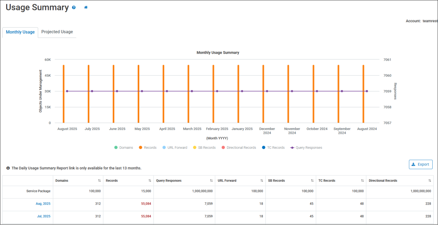Image resolution: width=438 pixels, height=225 pixels.
Task: Sort by Query Responses column arrows
Action: [x=211, y=181]
